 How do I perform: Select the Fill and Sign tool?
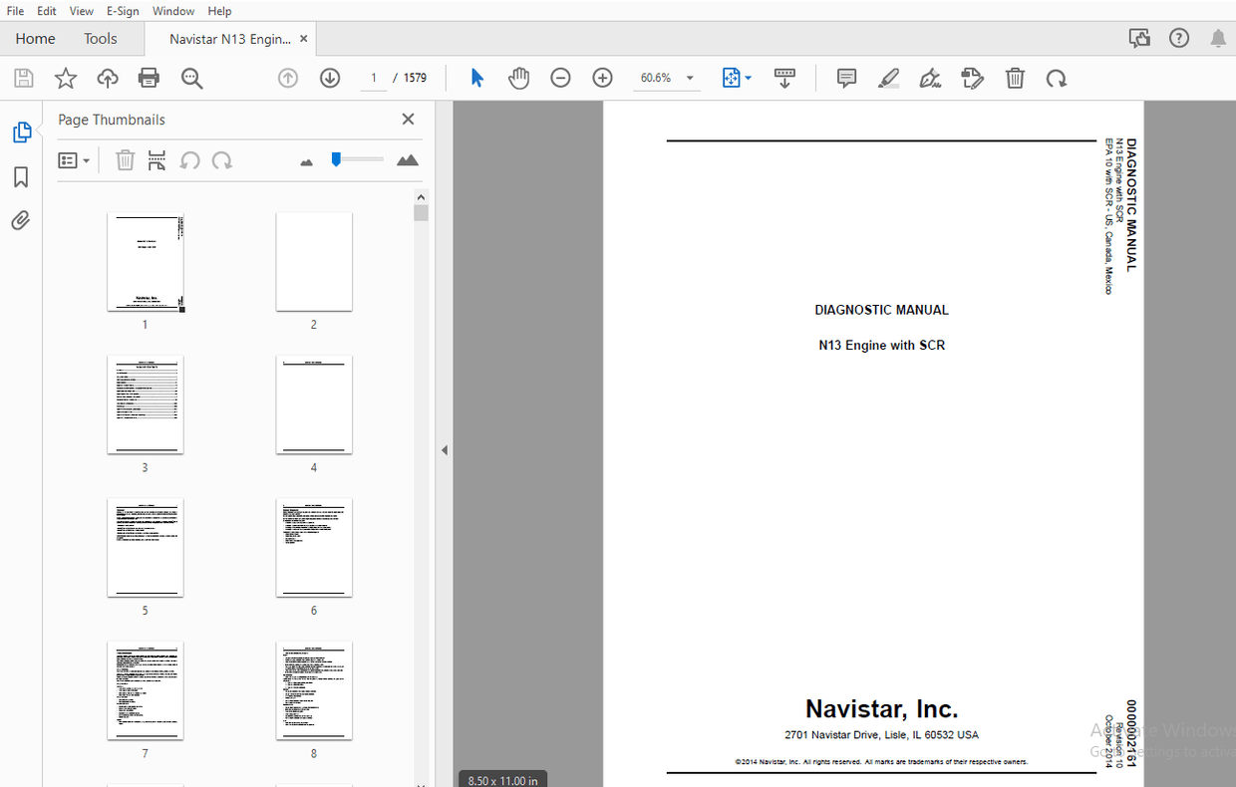930,78
